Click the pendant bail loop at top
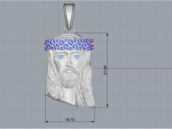Viewport: 172px width, 129px height. click(x=69, y=16)
